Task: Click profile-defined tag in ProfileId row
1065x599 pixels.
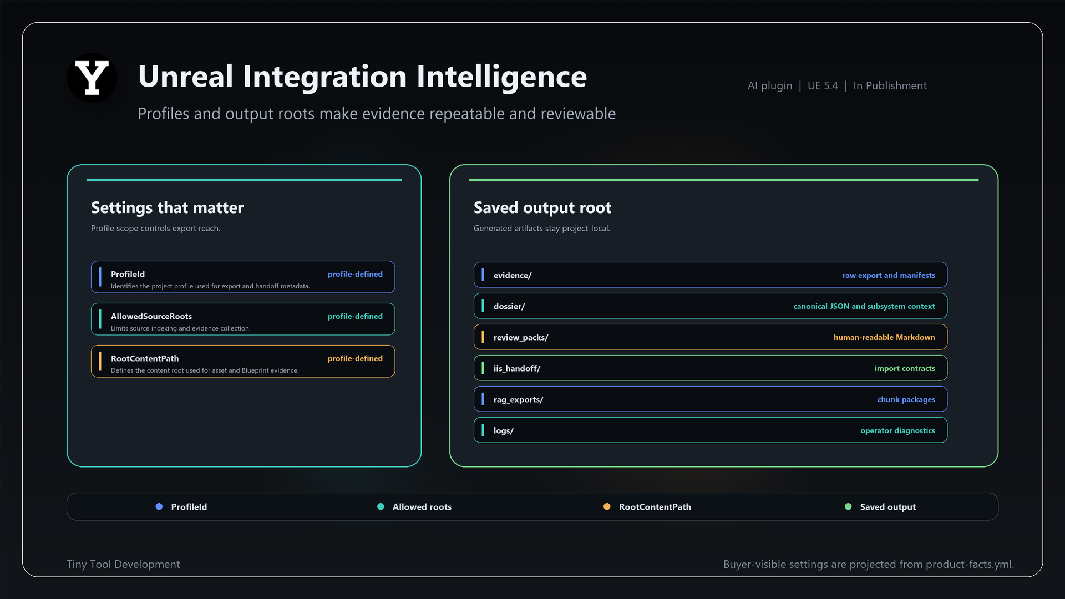Action: [x=355, y=274]
